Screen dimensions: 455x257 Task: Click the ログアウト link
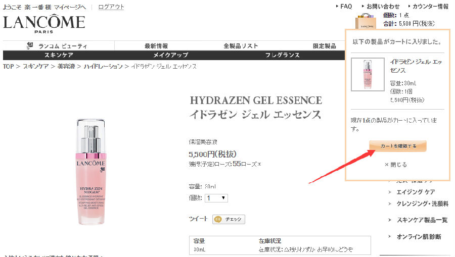(x=111, y=7)
